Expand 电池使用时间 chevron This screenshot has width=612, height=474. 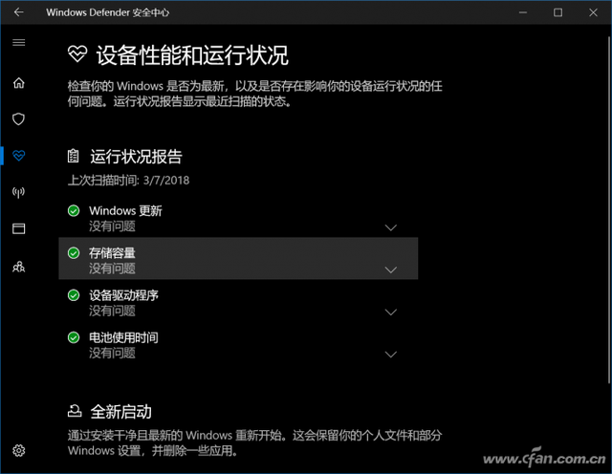coord(391,355)
